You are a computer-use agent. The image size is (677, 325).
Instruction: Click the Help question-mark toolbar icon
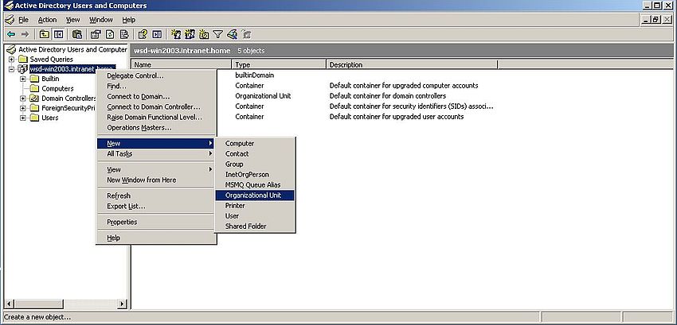tap(143, 34)
